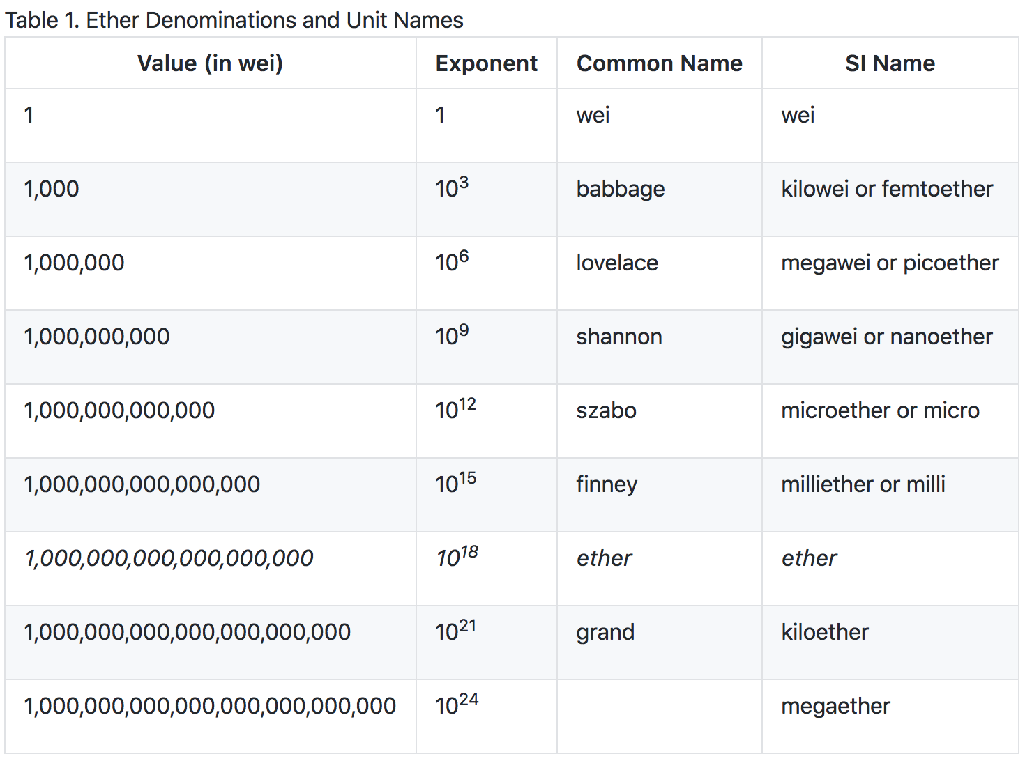Click the 'Common Name' column header

pos(660,63)
